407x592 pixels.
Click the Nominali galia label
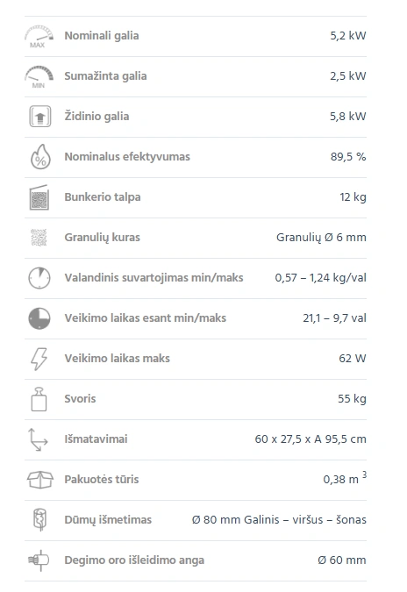tap(102, 36)
